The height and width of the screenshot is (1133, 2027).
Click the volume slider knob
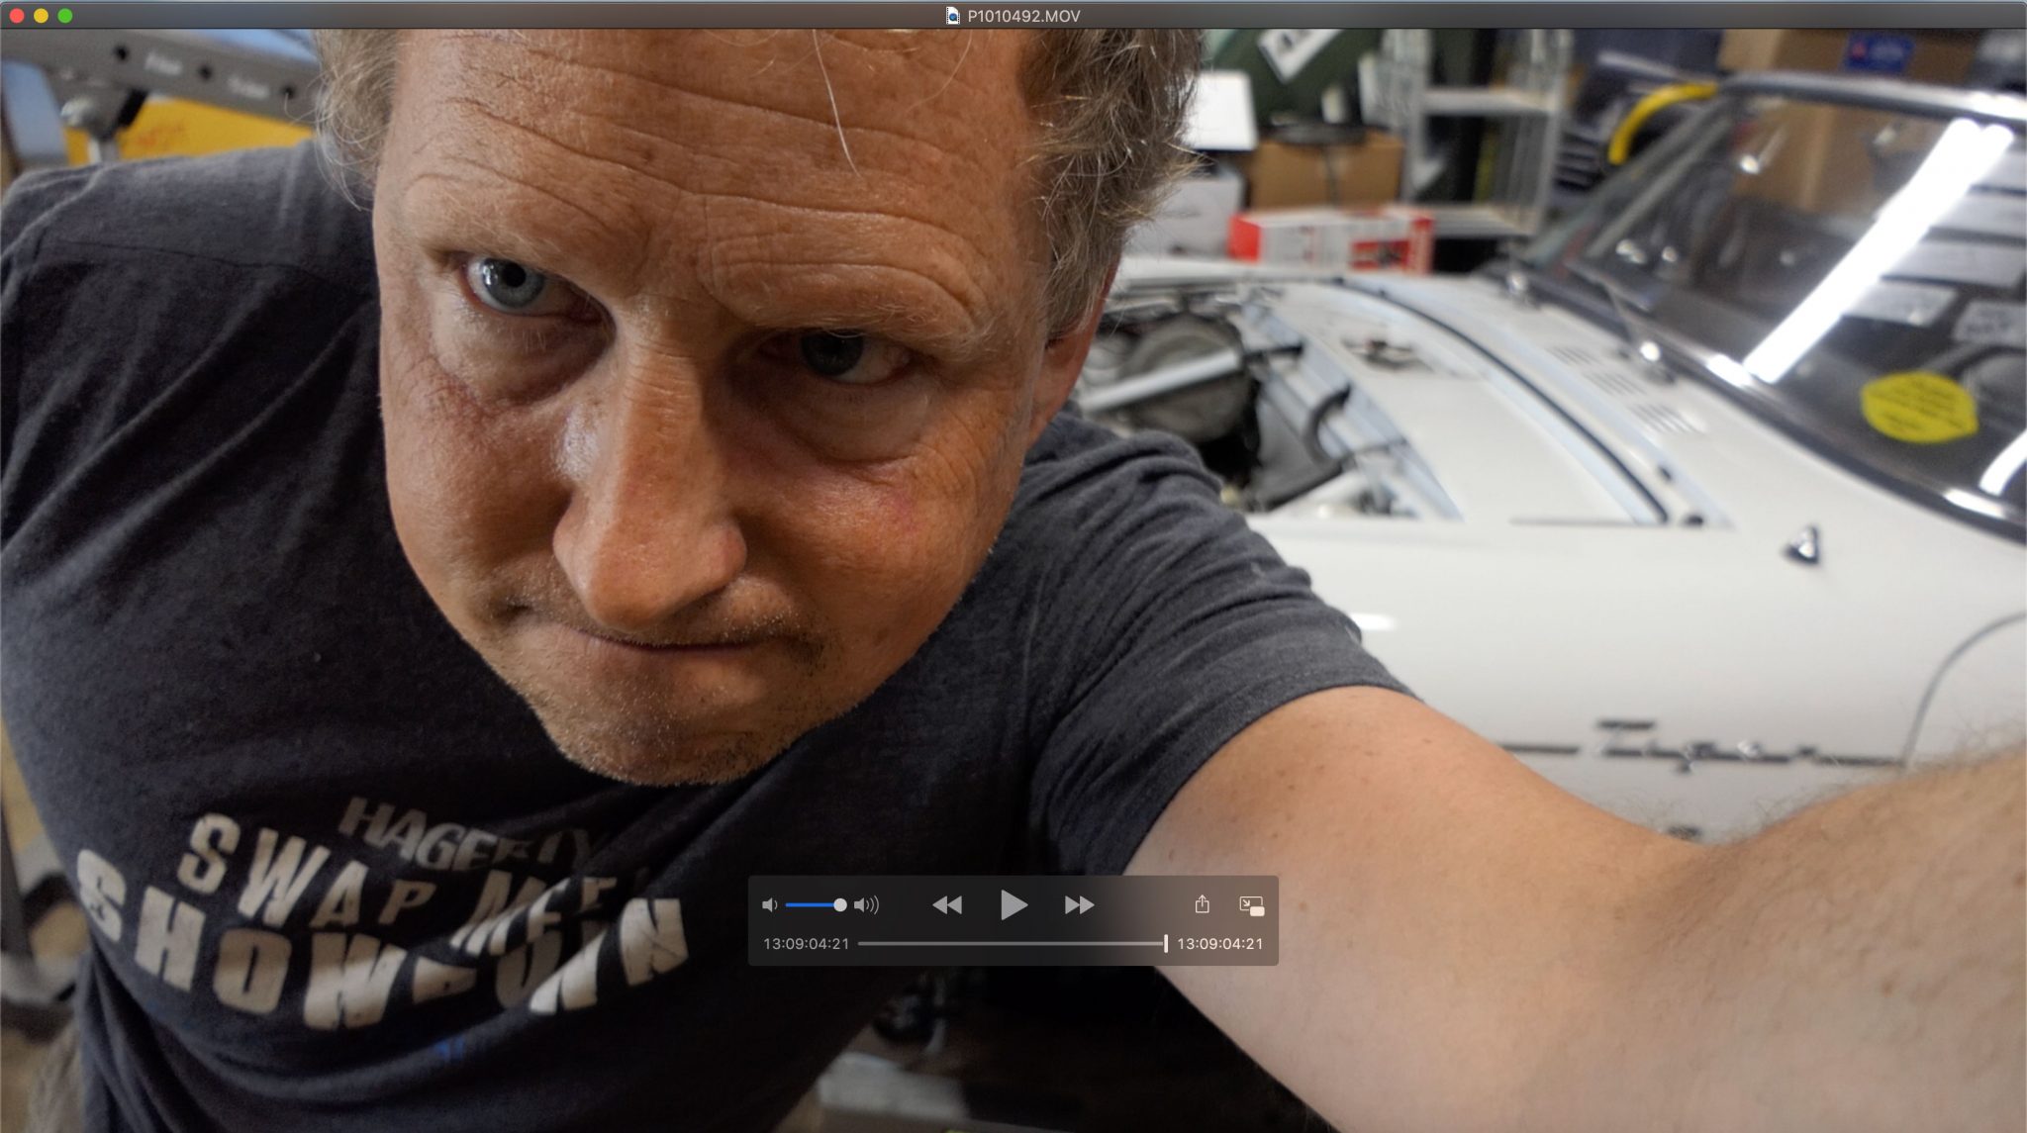(x=840, y=904)
